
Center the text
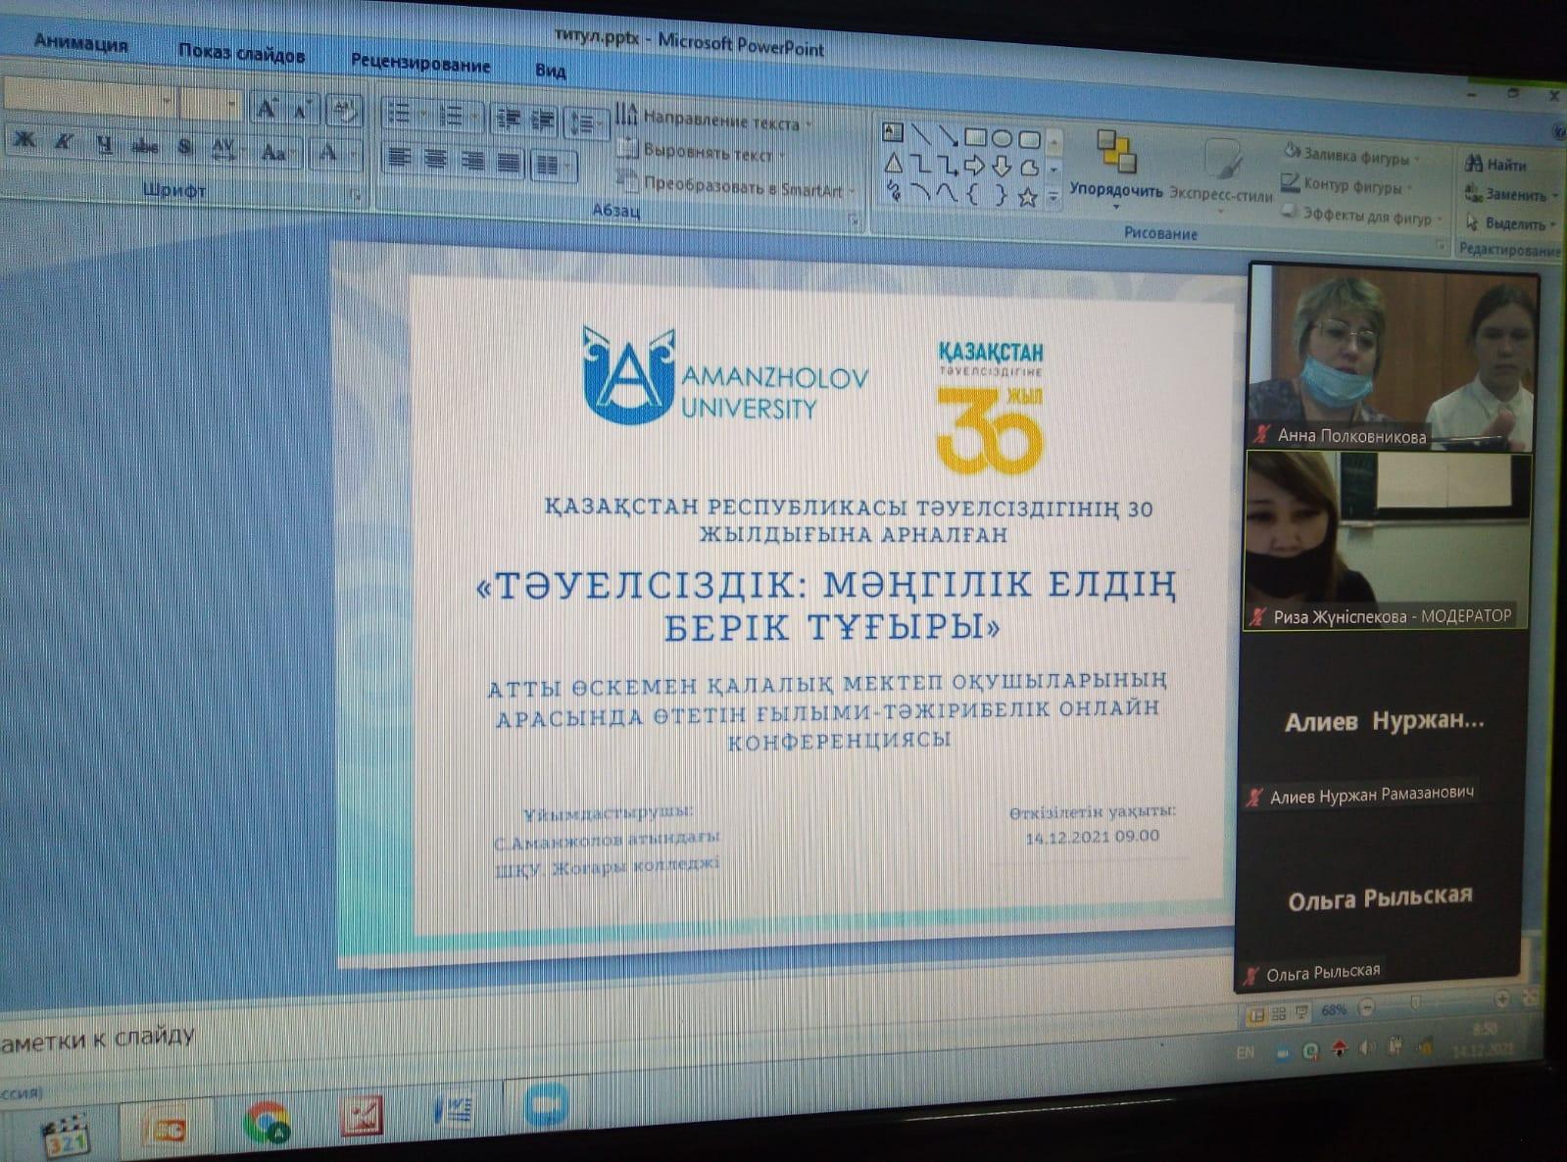pos(435,159)
